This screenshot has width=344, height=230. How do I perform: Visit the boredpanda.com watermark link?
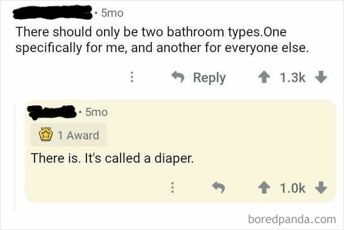pos(291,219)
